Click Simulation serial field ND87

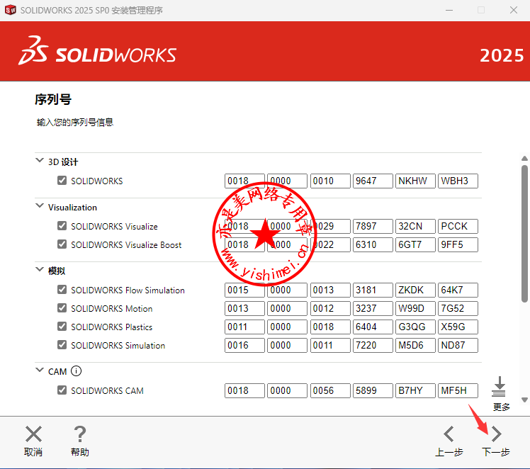(458, 345)
